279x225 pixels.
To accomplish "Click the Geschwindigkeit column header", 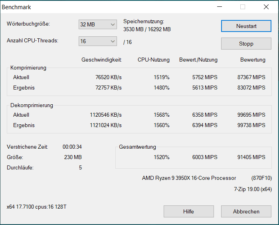I will (x=102, y=60).
